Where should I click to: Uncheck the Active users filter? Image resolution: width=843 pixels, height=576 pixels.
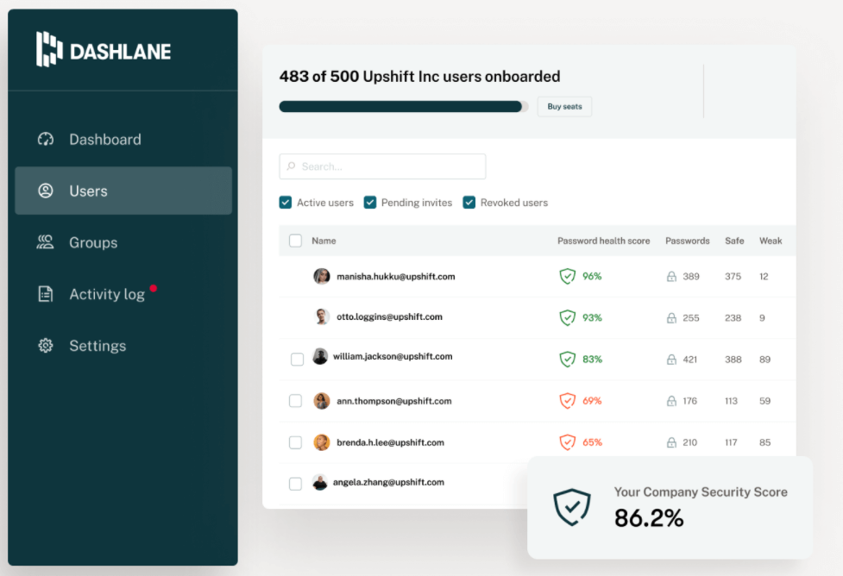point(286,203)
